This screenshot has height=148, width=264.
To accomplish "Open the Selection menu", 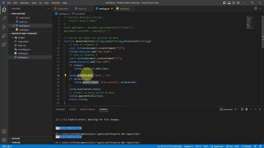I will coord(24,3).
